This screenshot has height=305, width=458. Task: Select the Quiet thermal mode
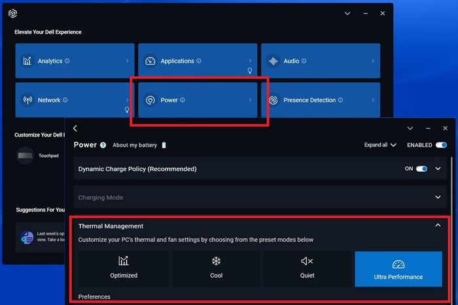(x=307, y=268)
